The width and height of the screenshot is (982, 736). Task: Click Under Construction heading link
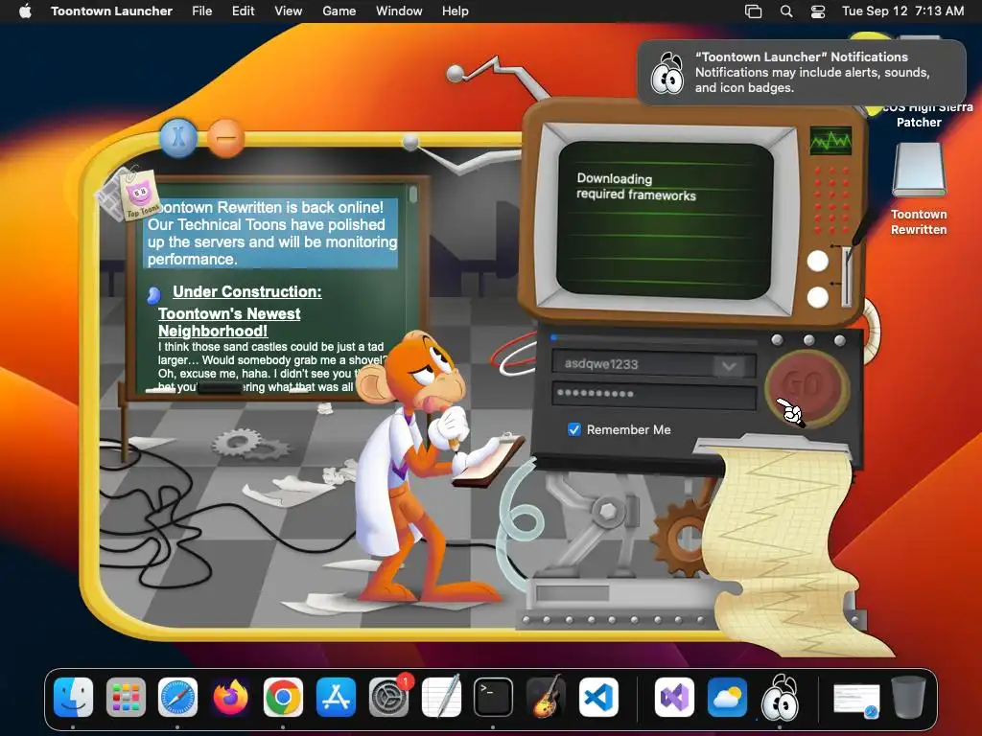[x=246, y=291]
